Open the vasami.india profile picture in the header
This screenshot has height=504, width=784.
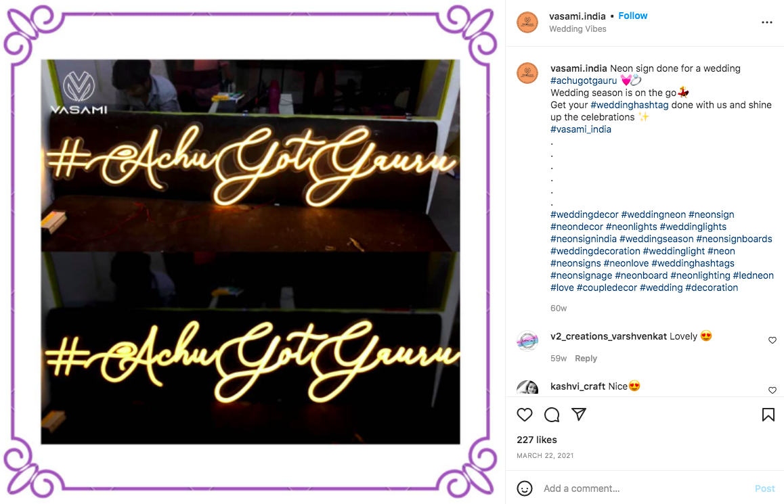pos(527,22)
